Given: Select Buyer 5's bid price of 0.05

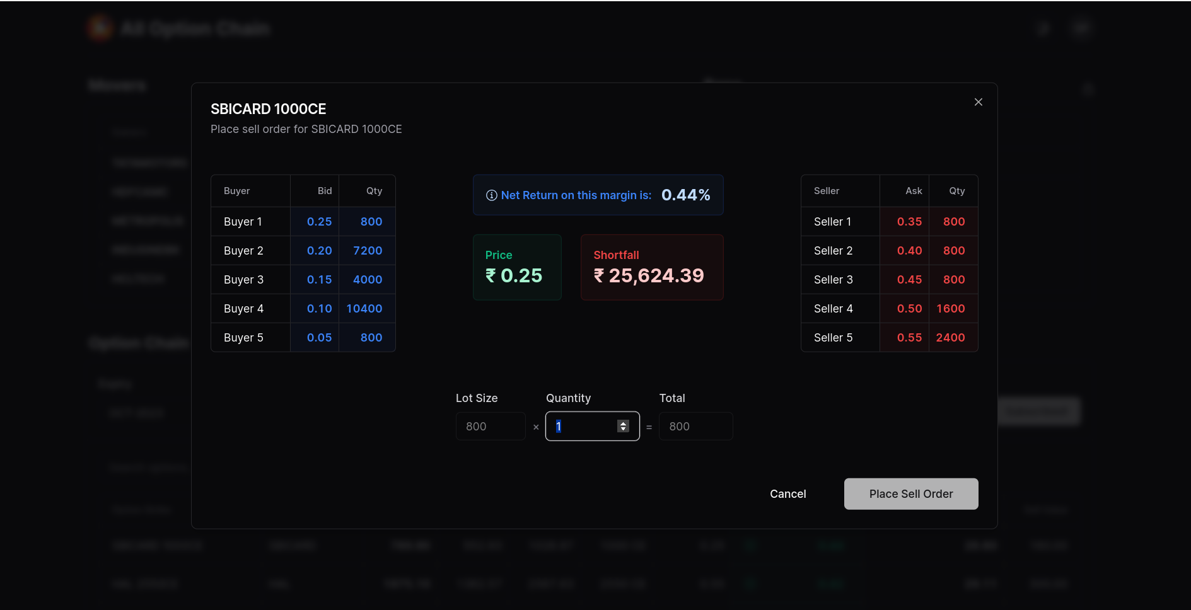Looking at the screenshot, I should tap(319, 337).
